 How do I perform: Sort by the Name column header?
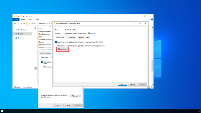pos(39,28)
